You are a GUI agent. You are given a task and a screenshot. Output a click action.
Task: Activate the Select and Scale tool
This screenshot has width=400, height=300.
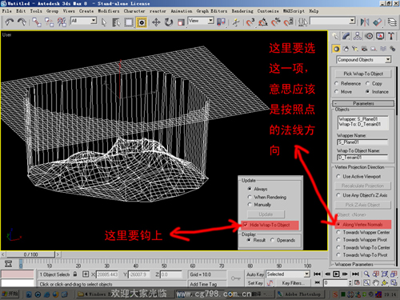point(181,22)
